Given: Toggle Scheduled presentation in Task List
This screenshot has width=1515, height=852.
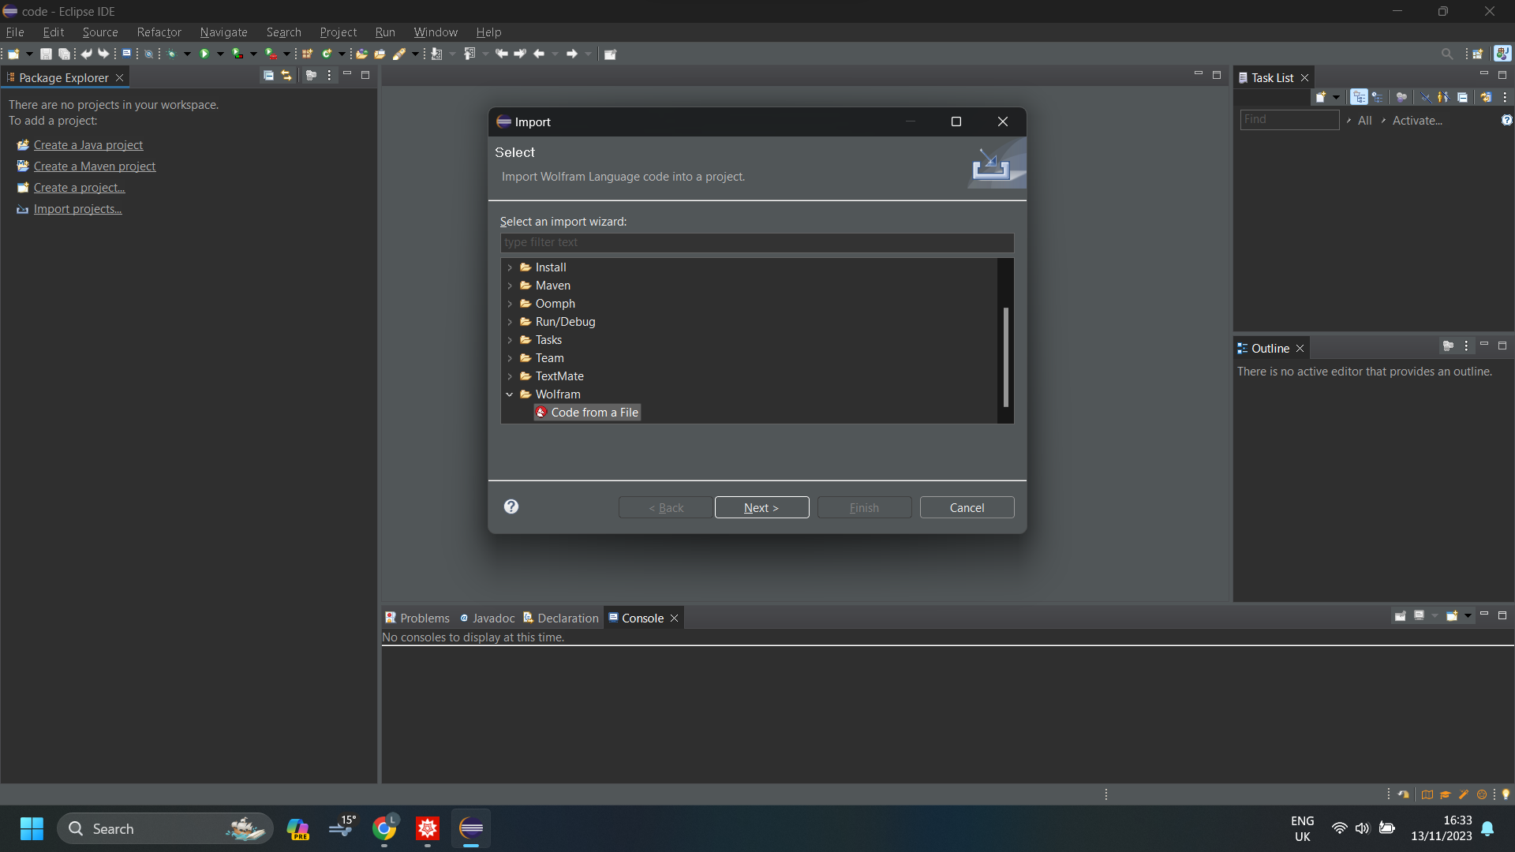Looking at the screenshot, I should (1378, 97).
